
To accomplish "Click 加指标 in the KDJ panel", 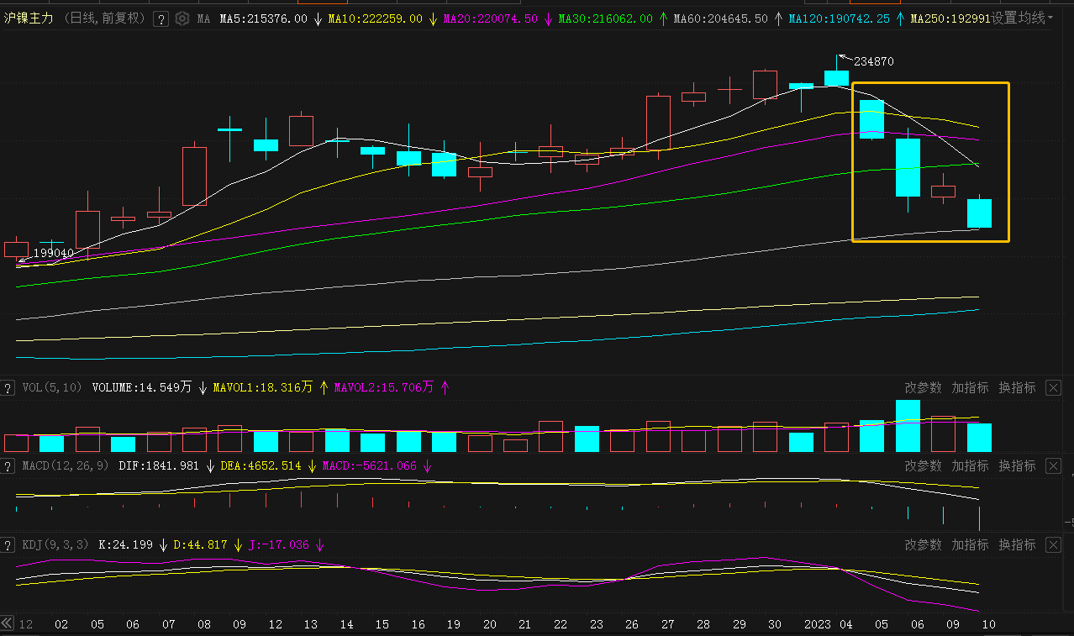I will pyautogui.click(x=970, y=544).
